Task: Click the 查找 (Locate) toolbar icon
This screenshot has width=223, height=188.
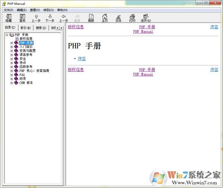Action: pyautogui.click(x=22, y=18)
